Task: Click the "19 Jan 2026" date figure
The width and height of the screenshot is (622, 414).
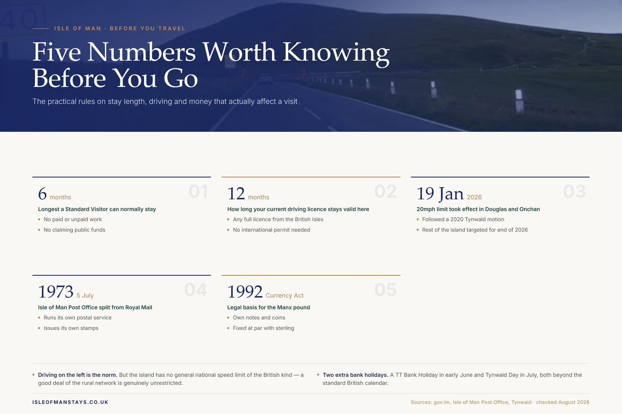Action: tap(449, 194)
